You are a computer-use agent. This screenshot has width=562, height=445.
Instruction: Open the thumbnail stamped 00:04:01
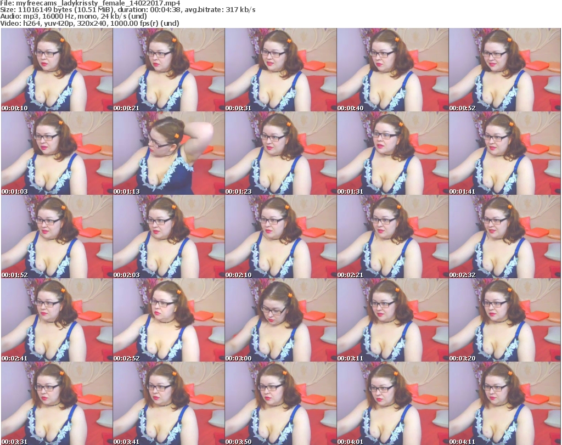coord(392,403)
